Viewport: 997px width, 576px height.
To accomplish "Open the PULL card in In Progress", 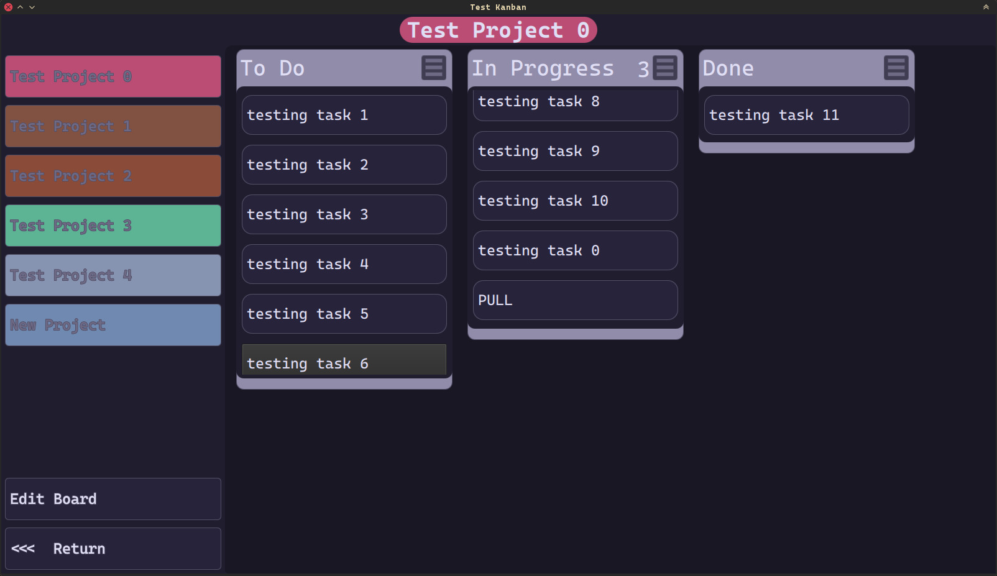I will pyautogui.click(x=574, y=300).
